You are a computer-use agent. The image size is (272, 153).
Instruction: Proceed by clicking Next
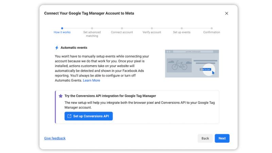(222, 138)
